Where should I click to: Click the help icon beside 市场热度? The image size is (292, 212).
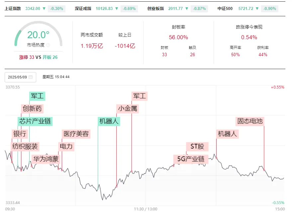pos(48,45)
